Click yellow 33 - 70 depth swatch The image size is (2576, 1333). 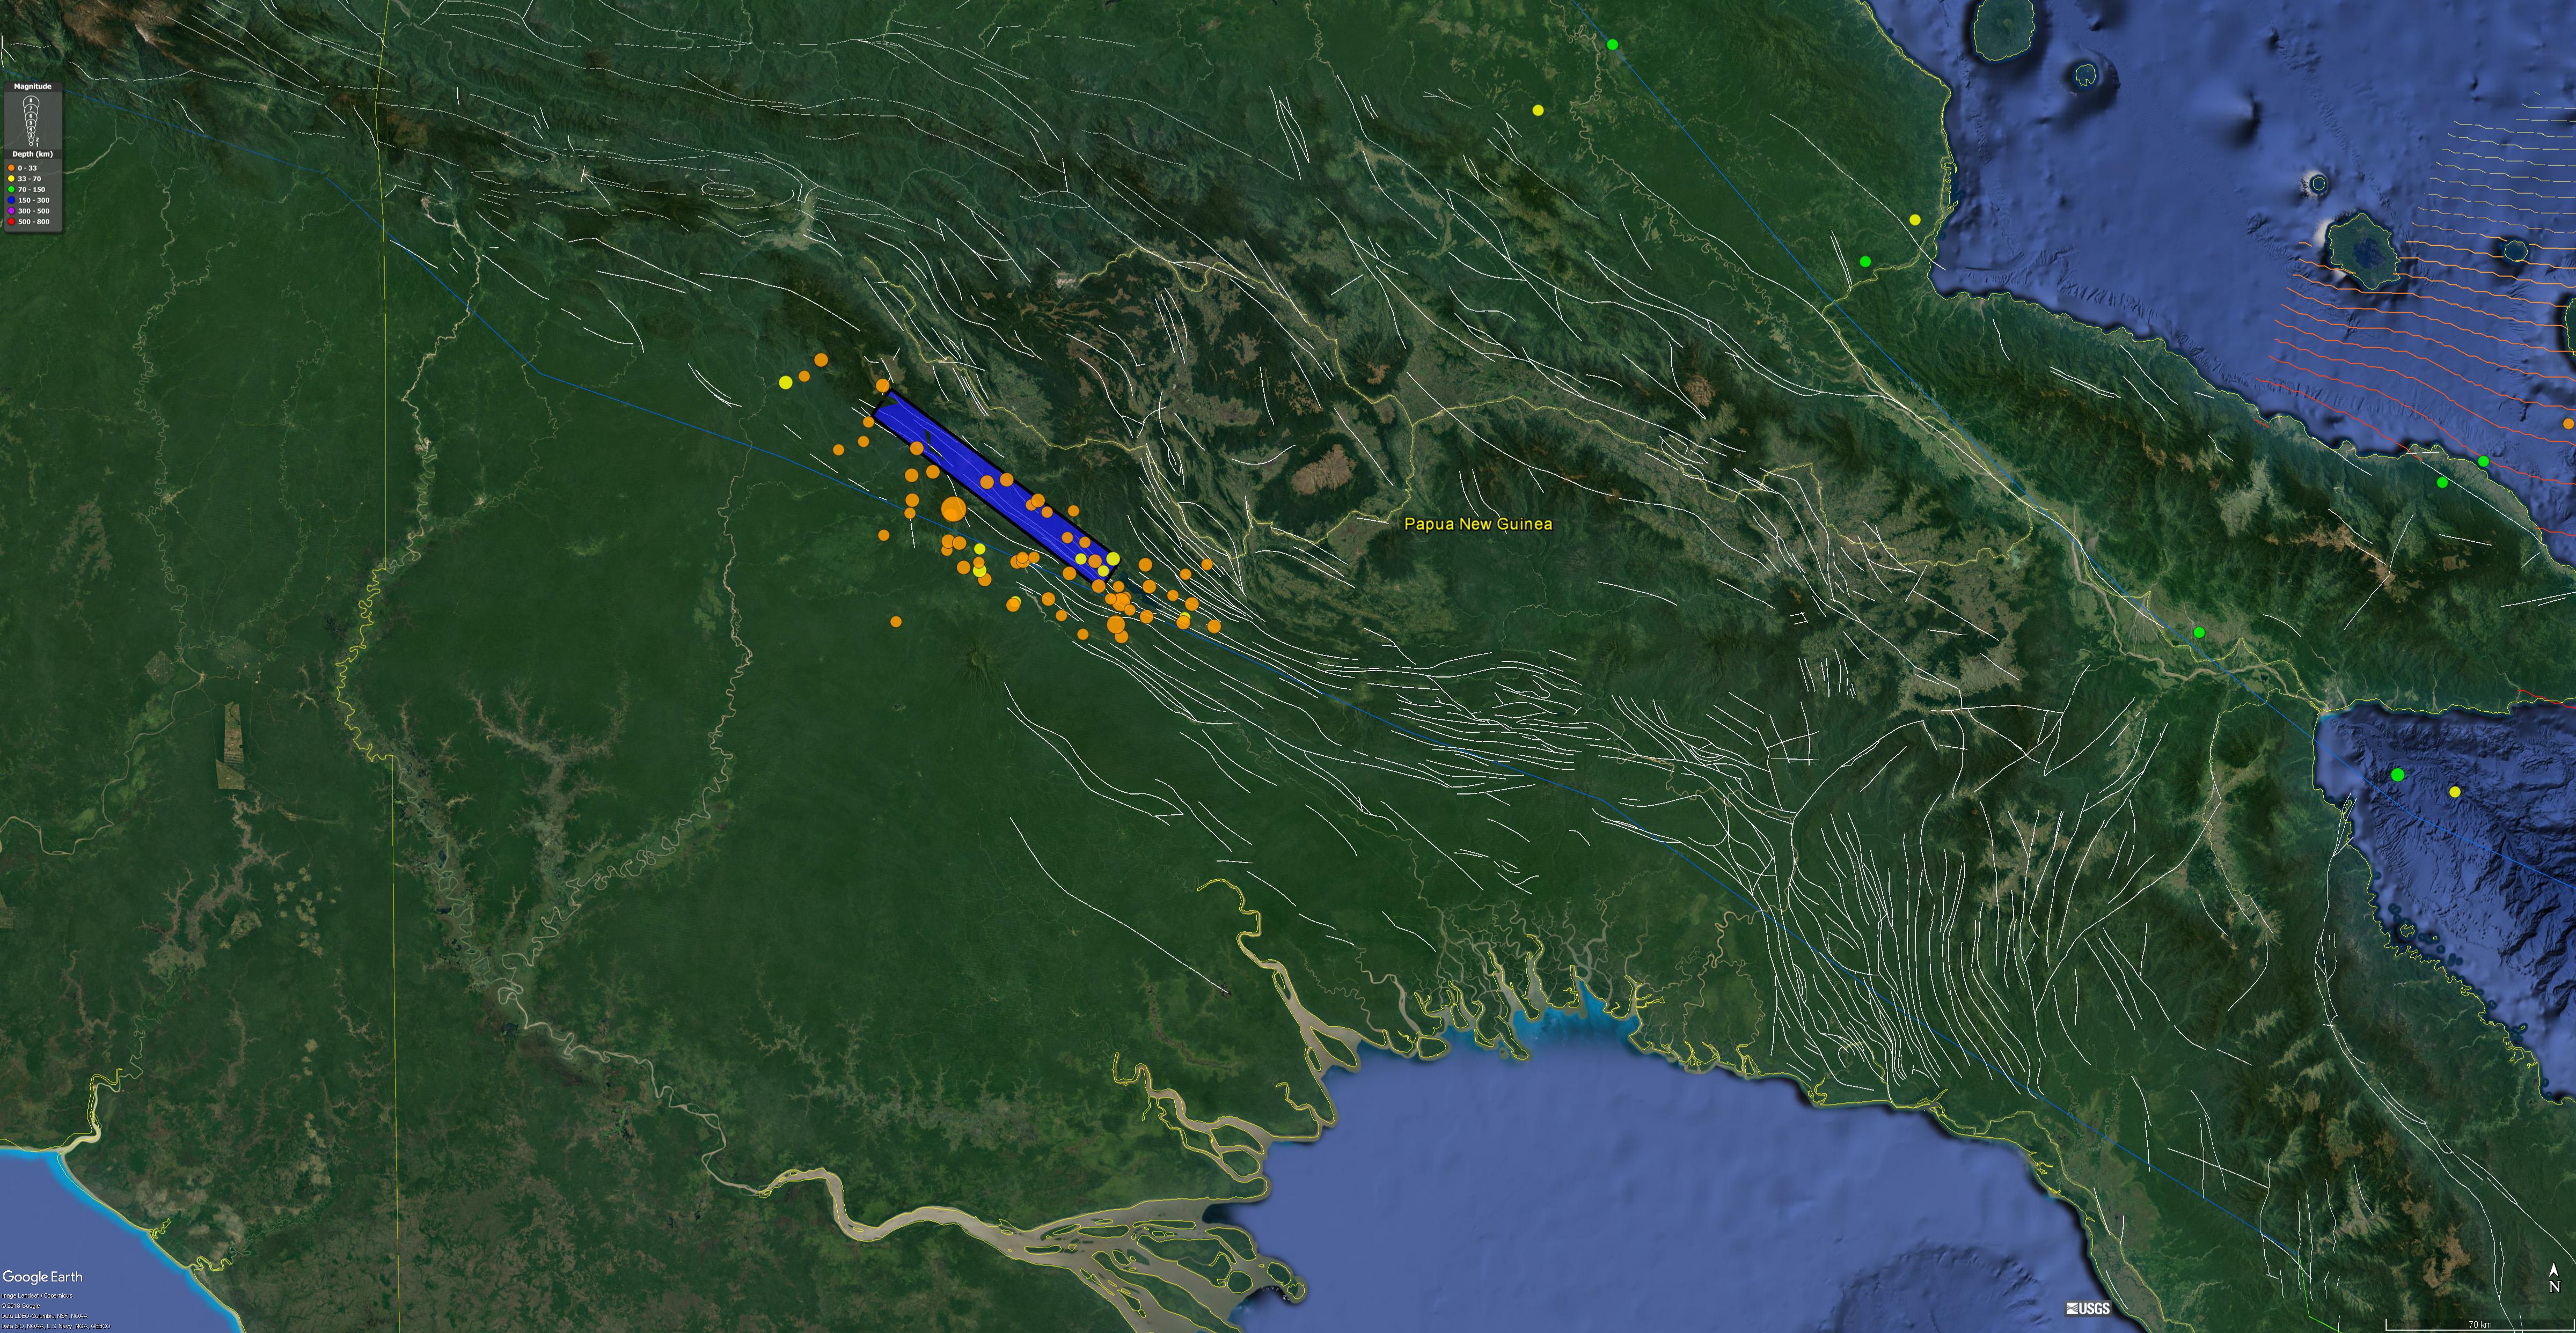tap(11, 179)
